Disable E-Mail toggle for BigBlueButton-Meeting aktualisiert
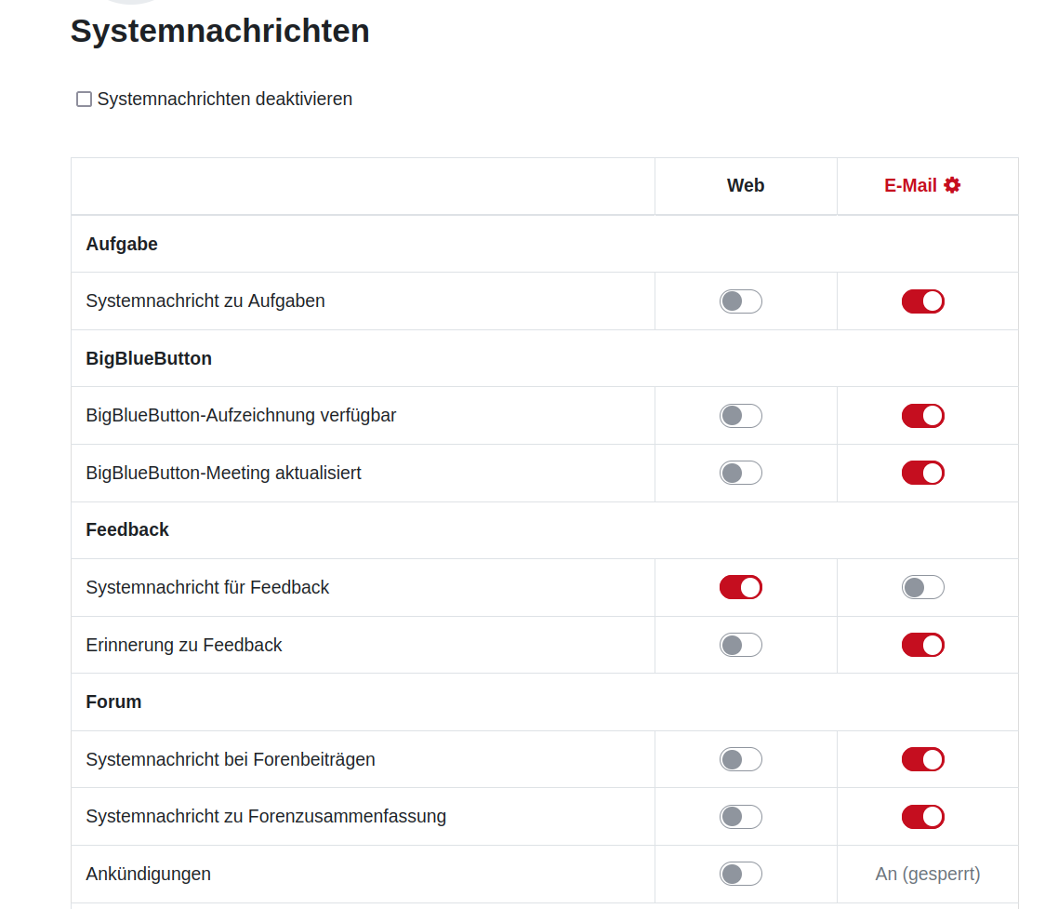This screenshot has height=909, width=1045. pyautogui.click(x=922, y=473)
